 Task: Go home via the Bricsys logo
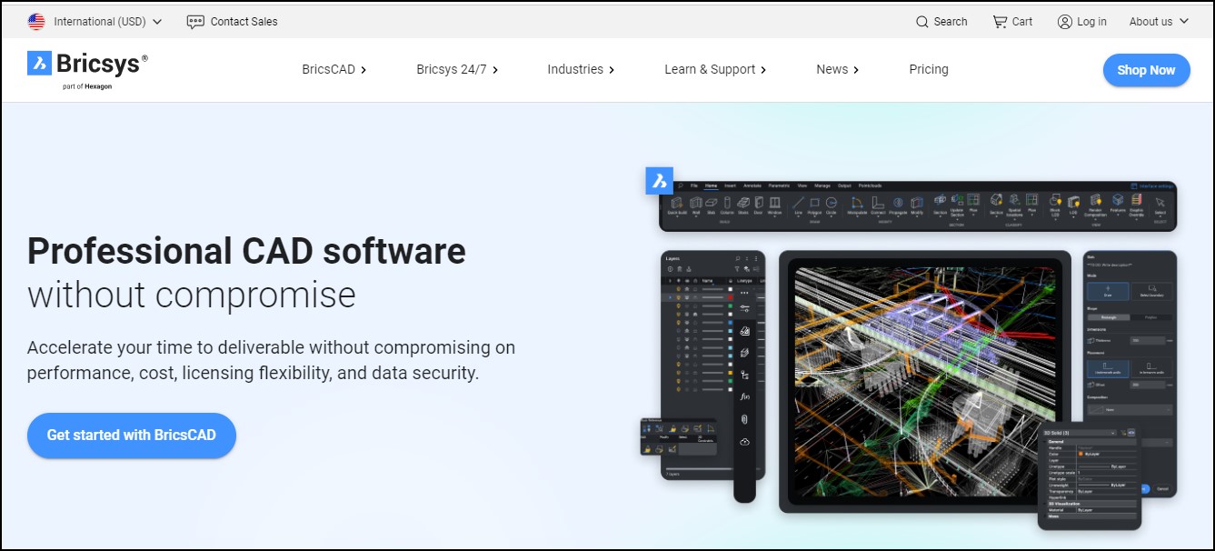click(87, 69)
